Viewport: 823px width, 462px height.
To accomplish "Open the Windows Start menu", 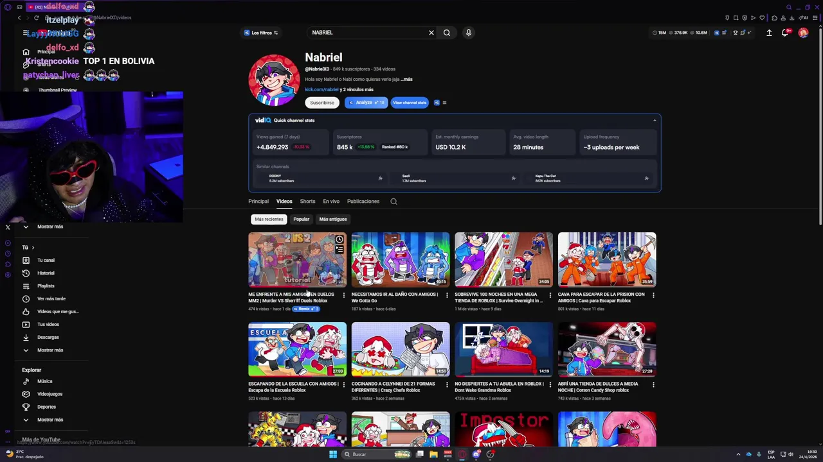I will pos(333,454).
